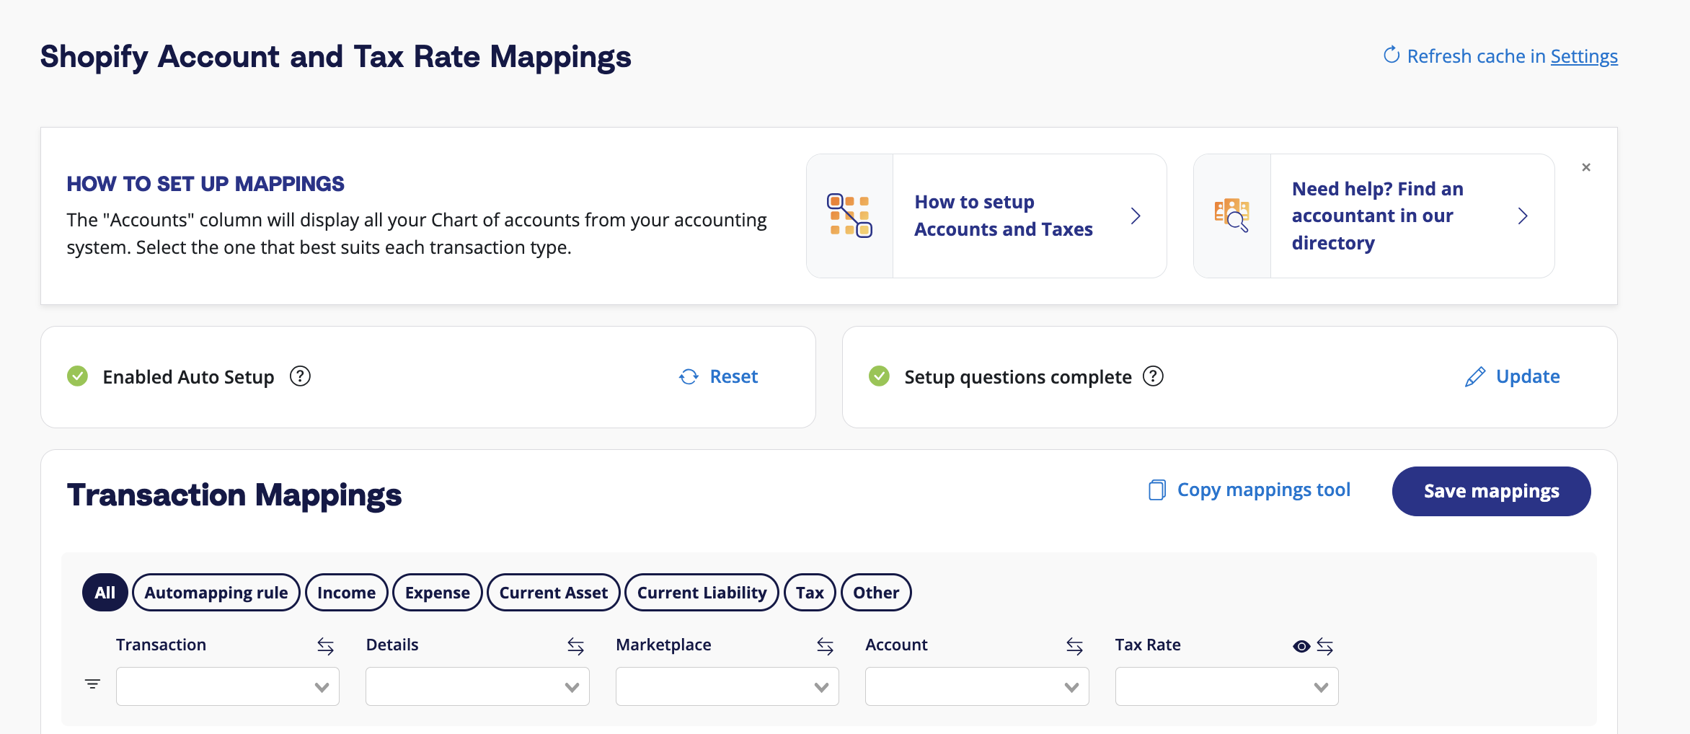This screenshot has width=1690, height=734.
Task: Click chevron on Accounts and Taxes card
Action: click(x=1136, y=216)
